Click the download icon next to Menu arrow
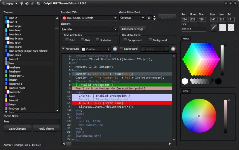The image size is (239, 150). (x=21, y=3)
